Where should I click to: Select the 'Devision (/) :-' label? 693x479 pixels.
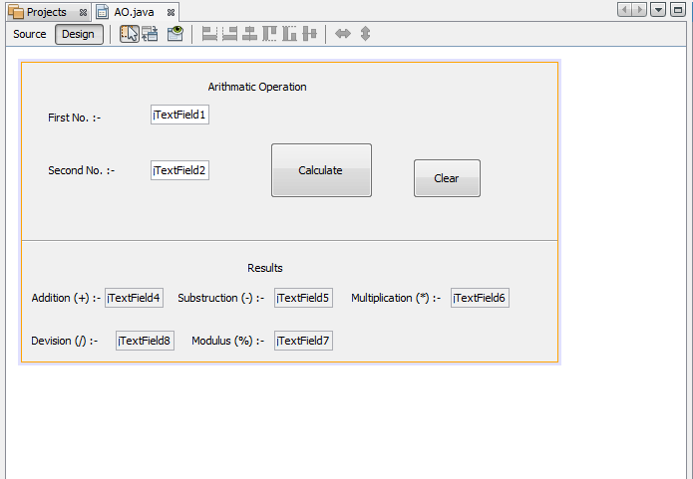pyautogui.click(x=65, y=341)
